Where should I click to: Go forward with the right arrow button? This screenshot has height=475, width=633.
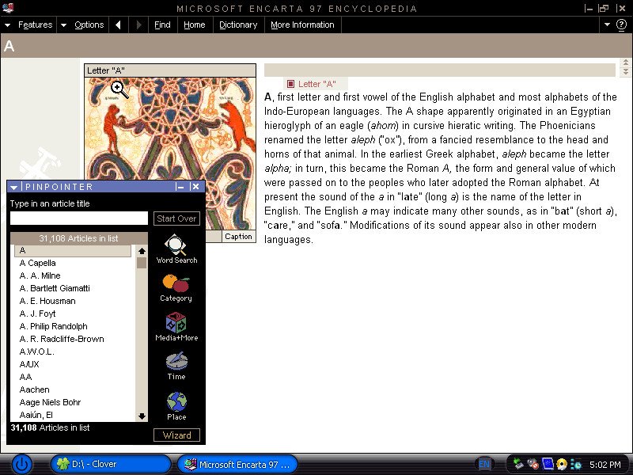[139, 25]
